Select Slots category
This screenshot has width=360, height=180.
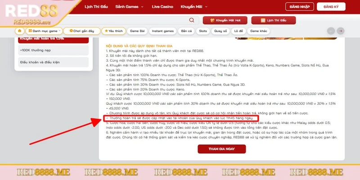click(x=203, y=31)
